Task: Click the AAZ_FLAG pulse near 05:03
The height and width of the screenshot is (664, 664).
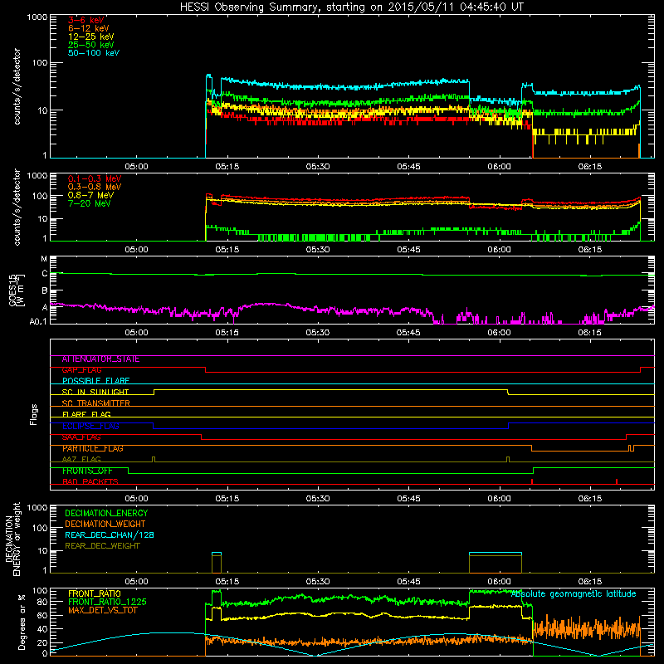Action: pyautogui.click(x=154, y=460)
